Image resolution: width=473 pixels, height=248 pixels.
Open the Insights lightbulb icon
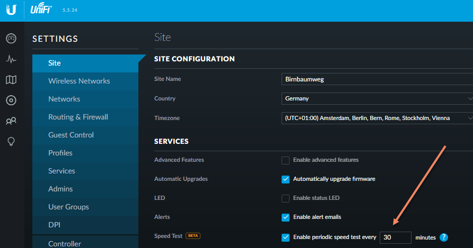point(11,142)
